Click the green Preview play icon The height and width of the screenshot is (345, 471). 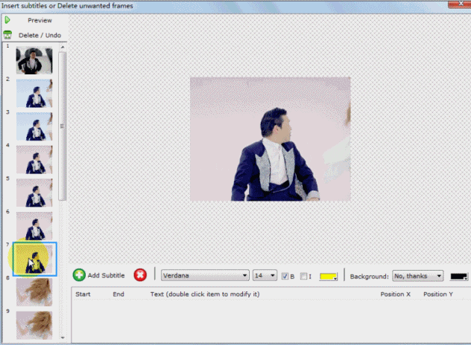pyautogui.click(x=7, y=20)
